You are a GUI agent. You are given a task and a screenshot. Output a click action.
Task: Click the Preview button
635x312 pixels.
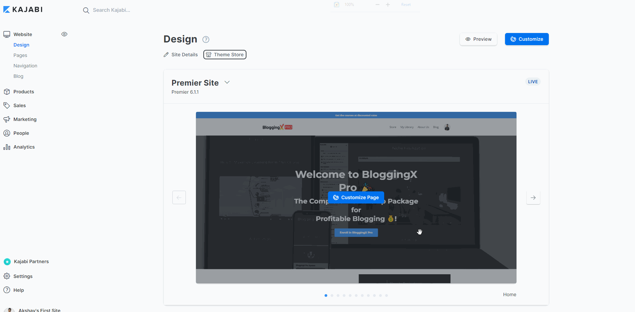click(478, 39)
